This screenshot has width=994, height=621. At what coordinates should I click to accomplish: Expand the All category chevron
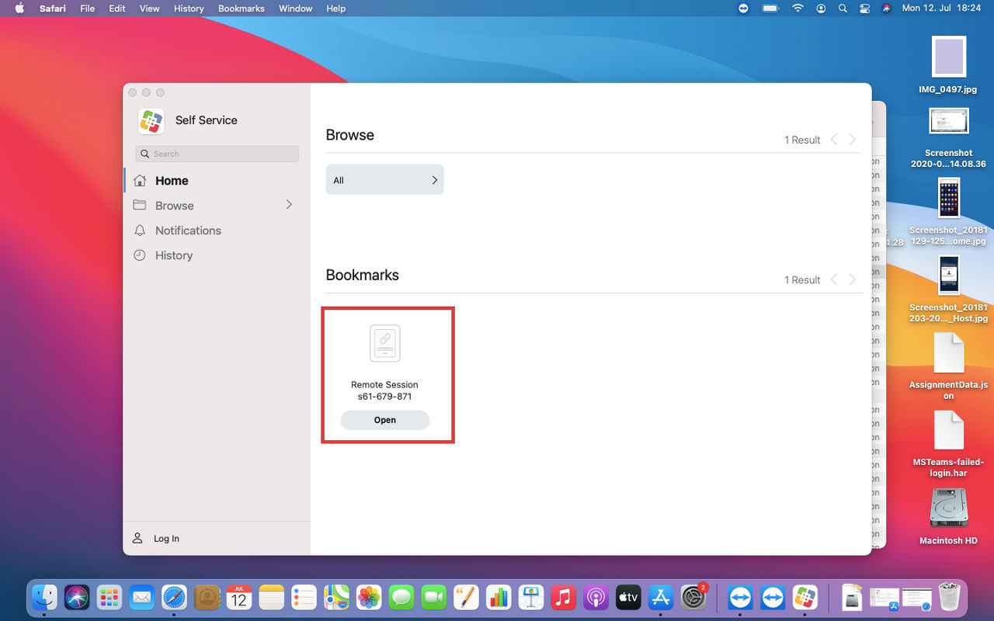click(x=434, y=180)
